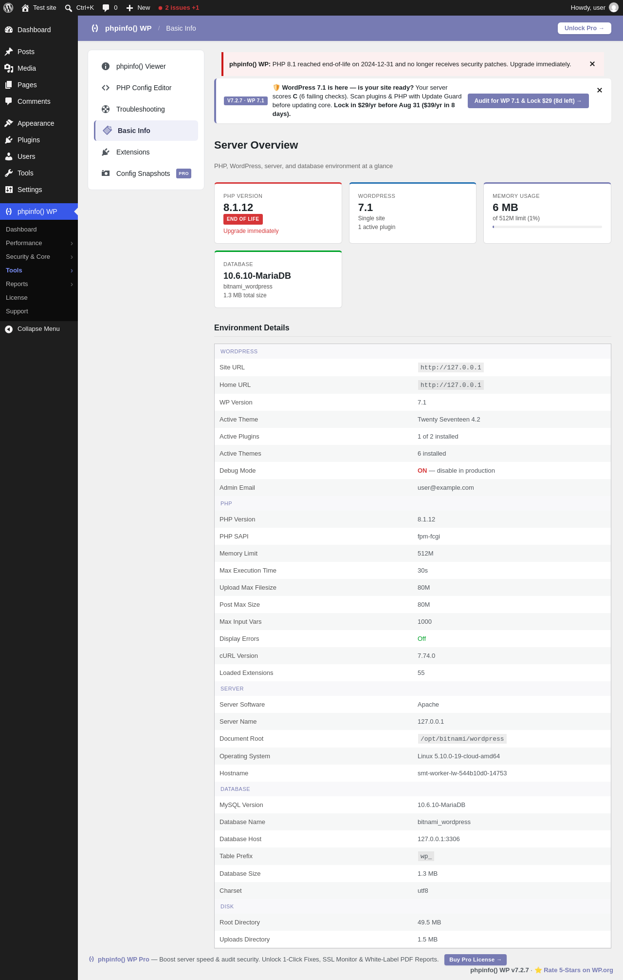Click the phpinfo() WP sidebar icon
Image resolution: width=623 pixels, height=980 pixels.
(x=9, y=211)
